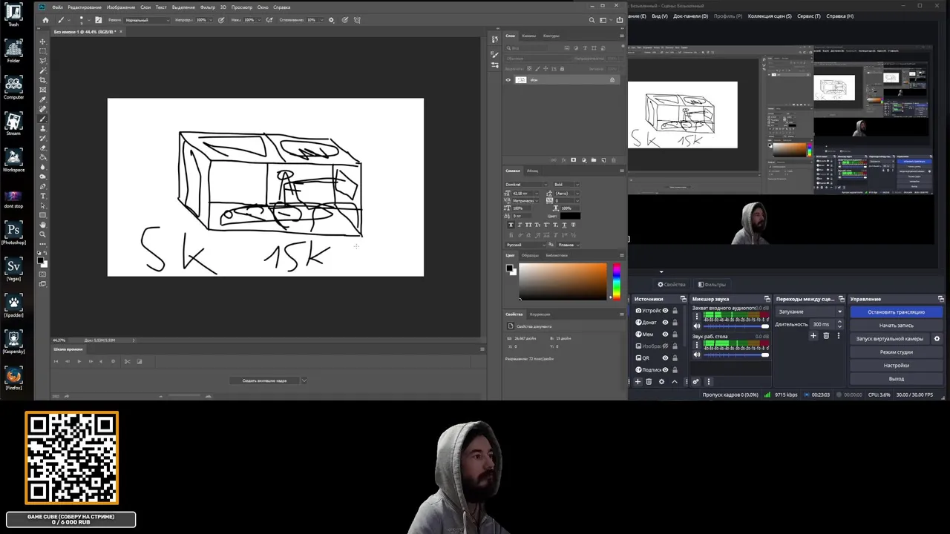950x534 pixels.
Task: Open the Bold font style dropdown
Action: pos(566,185)
